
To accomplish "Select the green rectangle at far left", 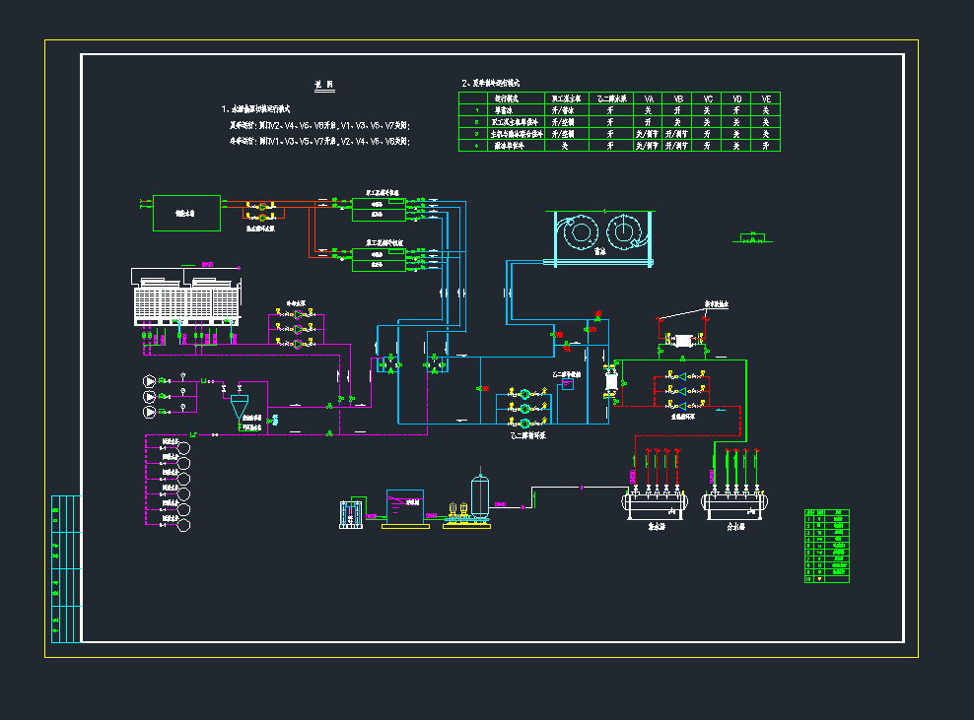I will (x=186, y=213).
